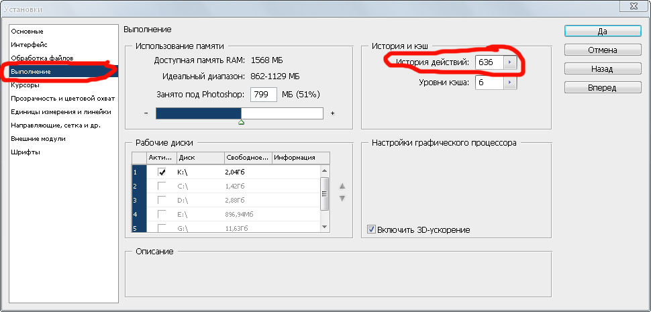Enable the C:\ scratch disk checkbox

[x=162, y=186]
